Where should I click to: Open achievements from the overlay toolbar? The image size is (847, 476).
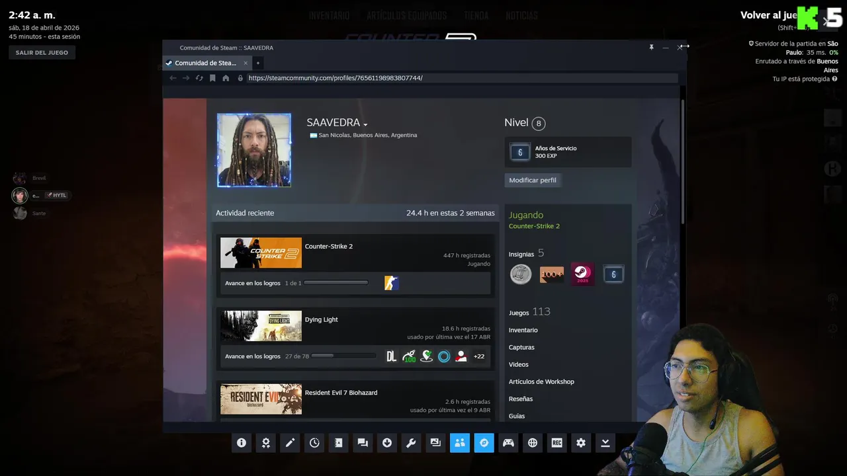[x=265, y=443]
